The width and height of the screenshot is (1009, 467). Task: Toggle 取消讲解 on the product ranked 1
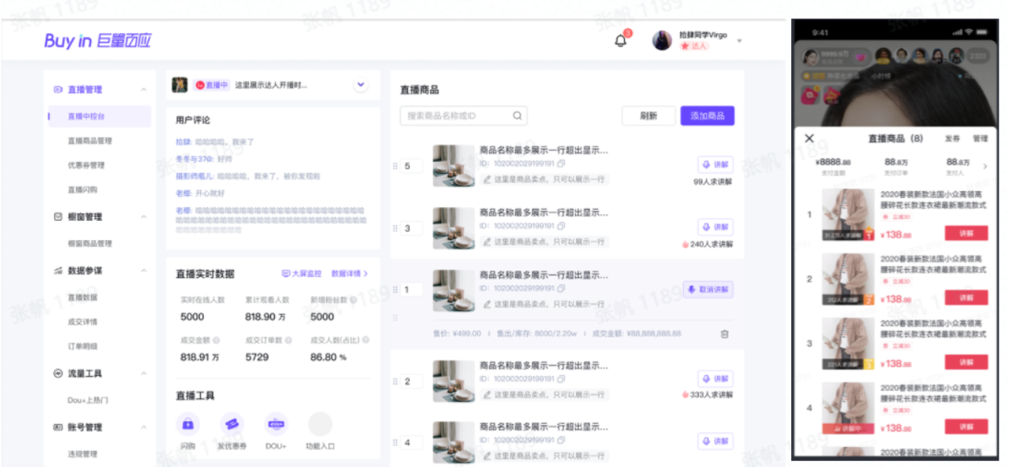click(x=708, y=290)
